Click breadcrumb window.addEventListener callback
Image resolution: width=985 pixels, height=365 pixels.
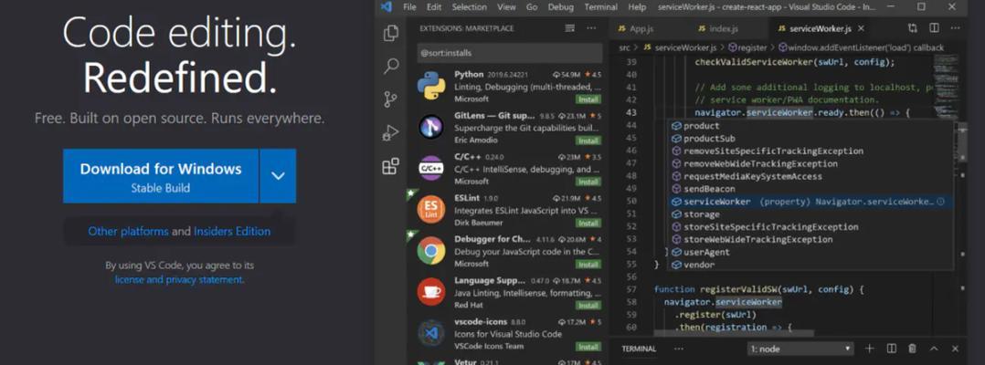point(861,47)
